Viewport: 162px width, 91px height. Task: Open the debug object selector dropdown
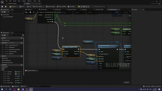[x=99, y=7]
